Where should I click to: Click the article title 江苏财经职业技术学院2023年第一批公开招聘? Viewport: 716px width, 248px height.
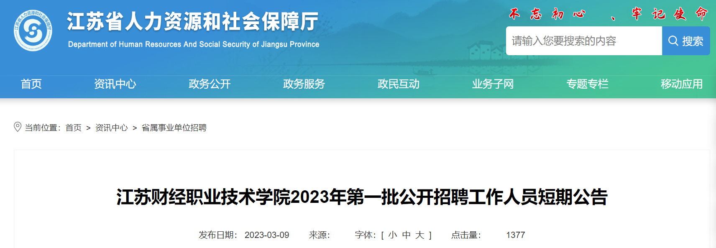pos(362,197)
